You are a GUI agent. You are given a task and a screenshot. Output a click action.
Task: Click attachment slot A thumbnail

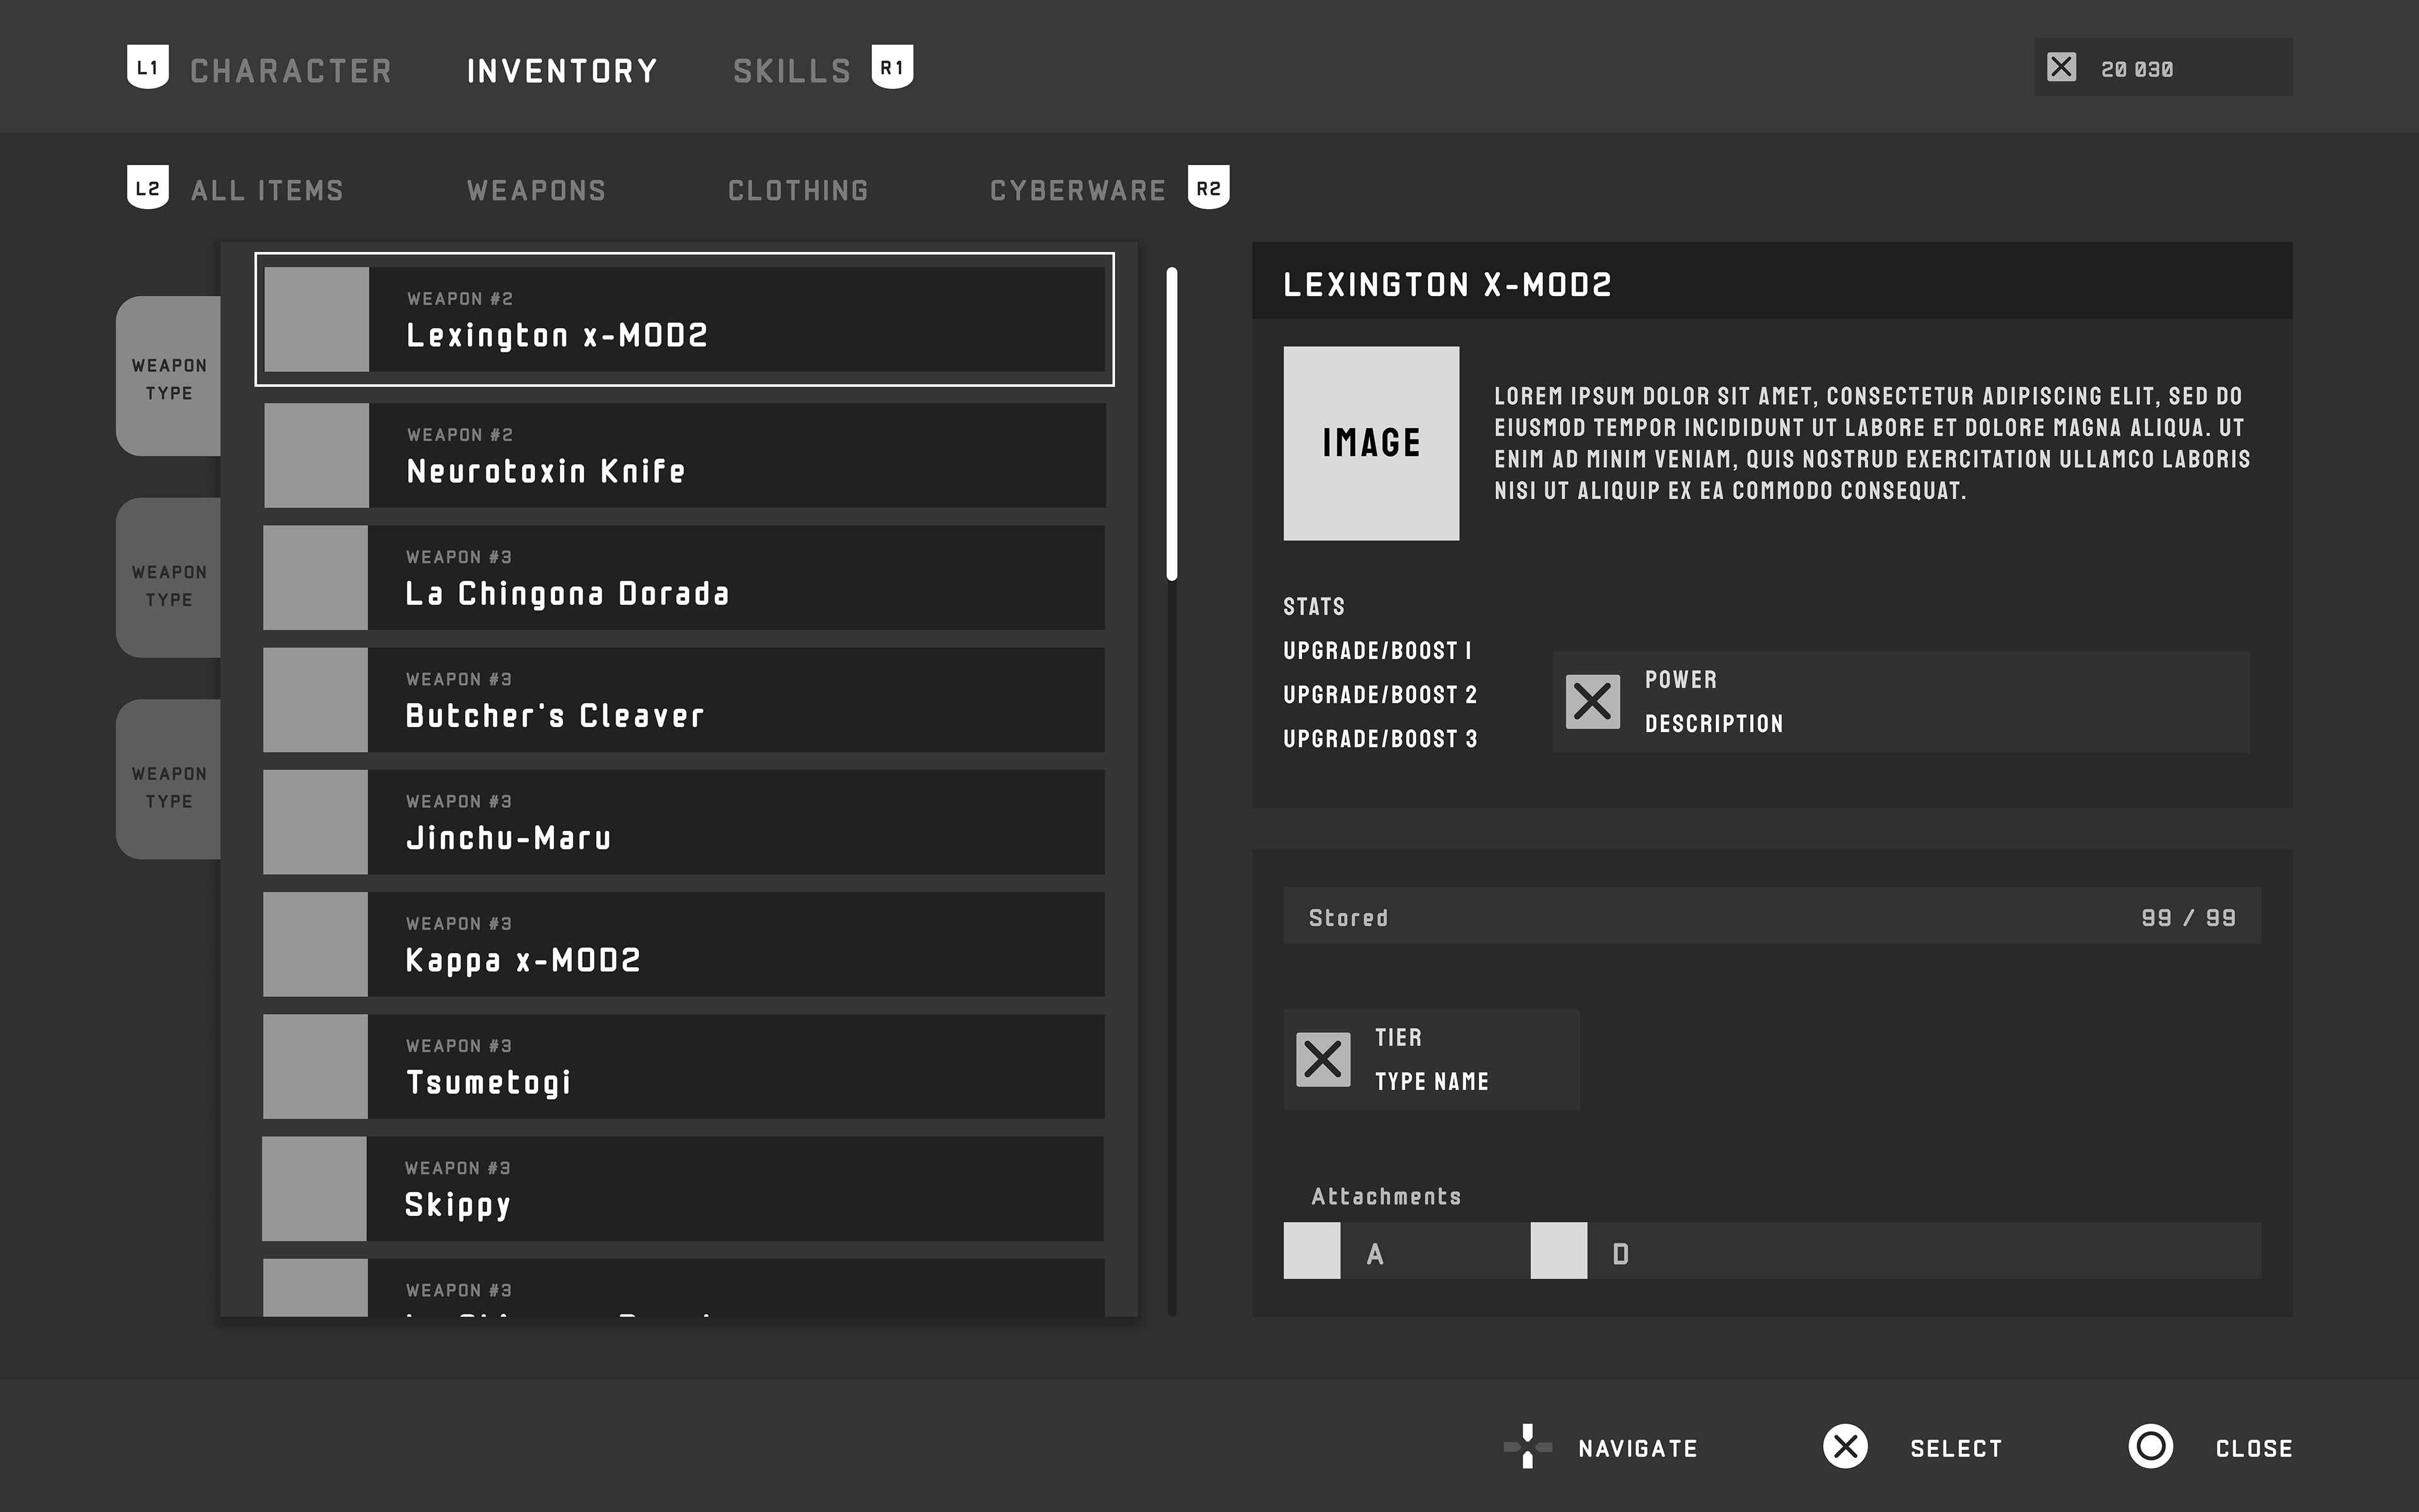pyautogui.click(x=1312, y=1250)
